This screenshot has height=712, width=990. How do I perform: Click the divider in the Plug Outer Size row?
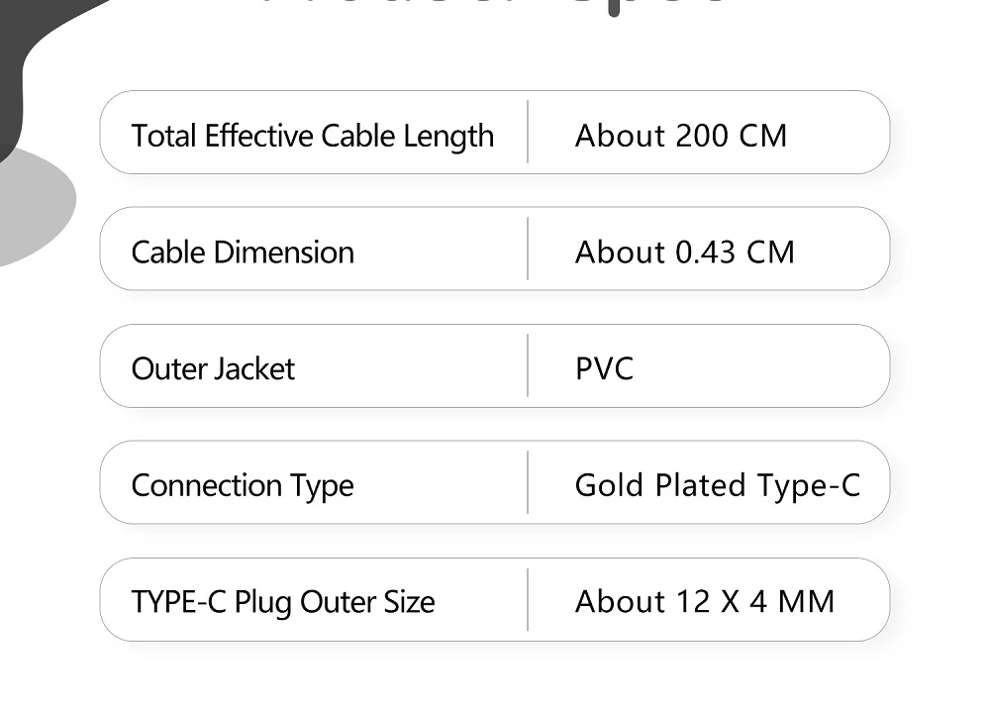coord(528,599)
